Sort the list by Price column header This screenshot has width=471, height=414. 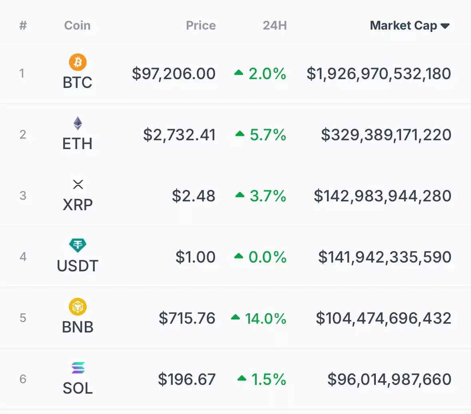201,26
